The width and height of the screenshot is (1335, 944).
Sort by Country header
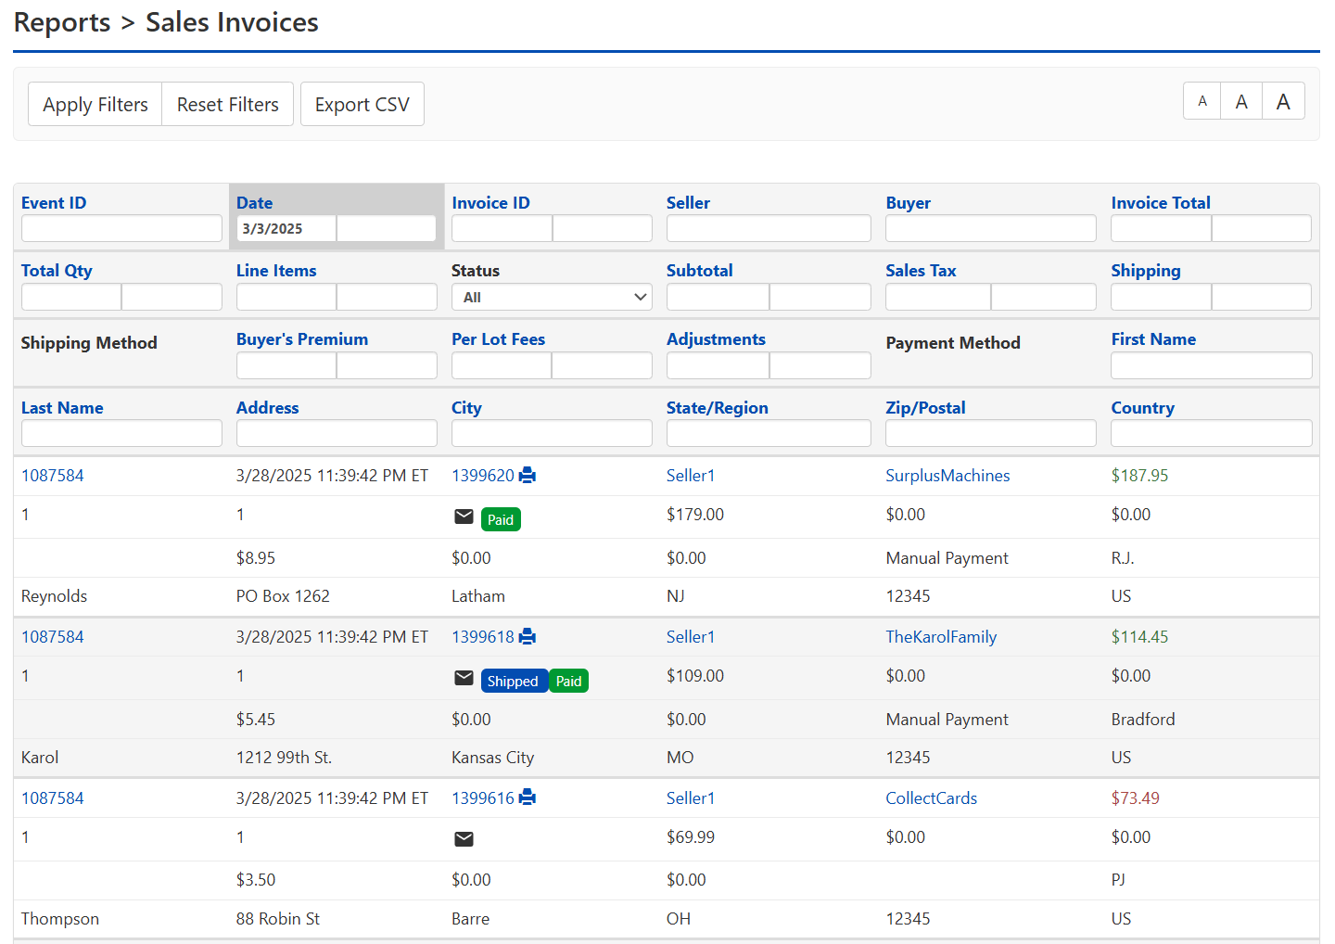click(1143, 408)
